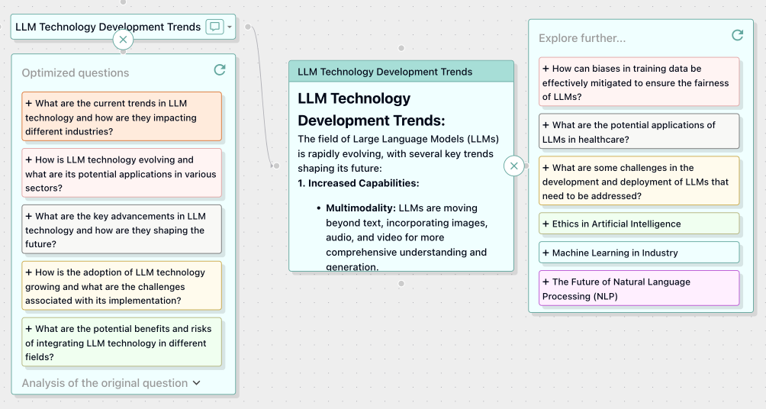This screenshot has height=409, width=766.
Task: Click the teal header of the answer card
Action: pyautogui.click(x=401, y=72)
